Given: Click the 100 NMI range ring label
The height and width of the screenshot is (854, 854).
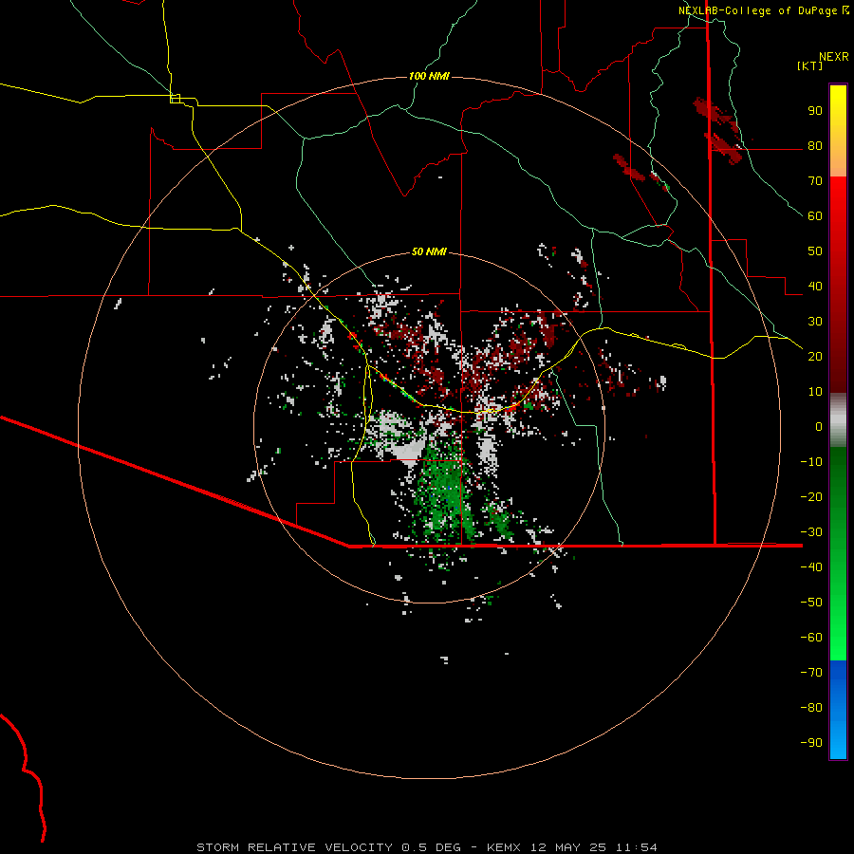Looking at the screenshot, I should pos(429,76).
